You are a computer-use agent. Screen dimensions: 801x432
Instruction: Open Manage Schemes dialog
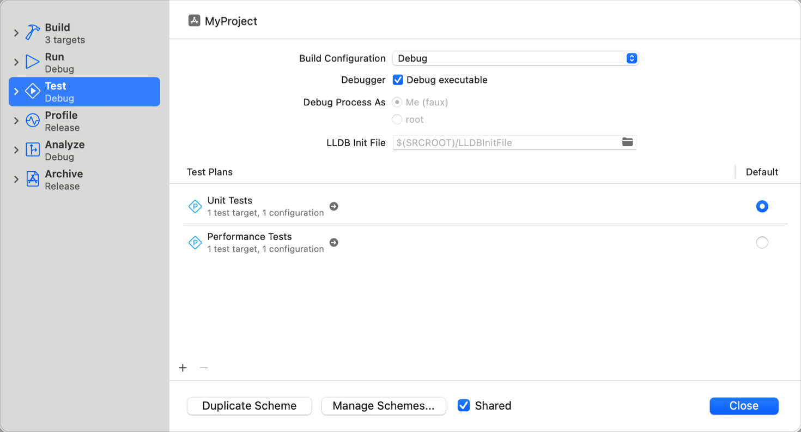click(384, 406)
